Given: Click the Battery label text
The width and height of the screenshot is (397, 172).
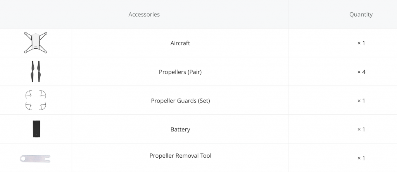Looking at the screenshot, I should click(180, 129).
